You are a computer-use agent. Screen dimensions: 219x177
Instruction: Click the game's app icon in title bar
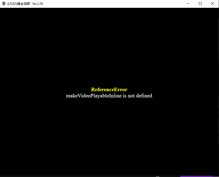pyautogui.click(x=4, y=4)
